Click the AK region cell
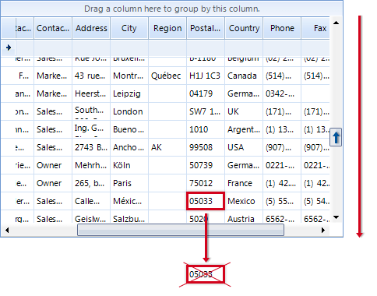Image resolution: width=377 pixels, height=296 pixels. (167, 147)
